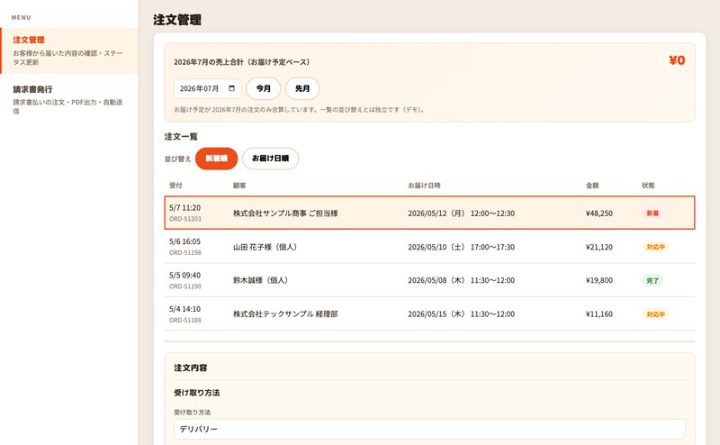Click the calendar icon in month field
This screenshot has width=720, height=445.
tap(232, 88)
